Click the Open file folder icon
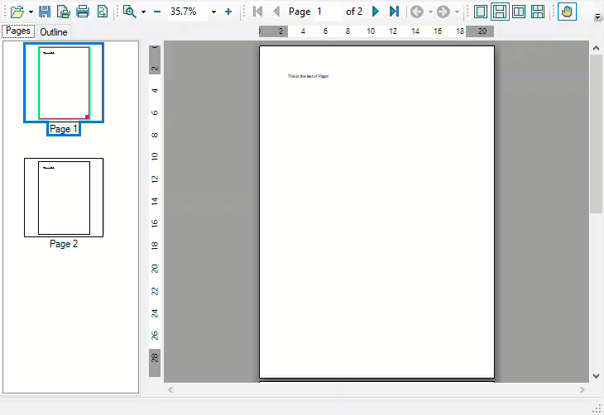604x415 pixels. tap(16, 12)
